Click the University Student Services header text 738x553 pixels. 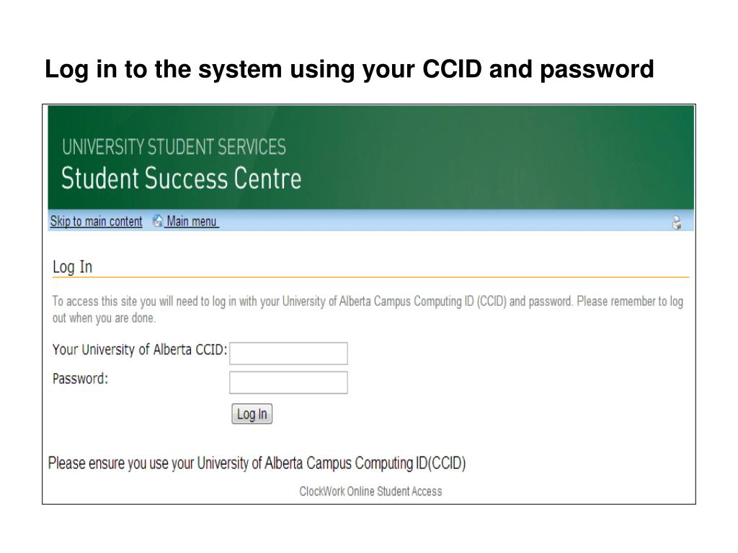pyautogui.click(x=174, y=148)
